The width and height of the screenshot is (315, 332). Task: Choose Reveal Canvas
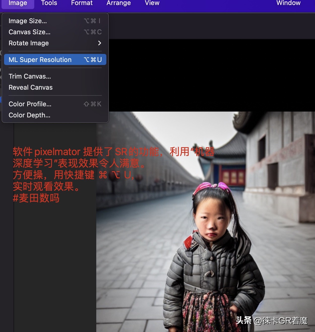[30, 87]
